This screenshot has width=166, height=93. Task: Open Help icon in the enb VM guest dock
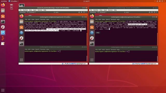tap(21, 33)
